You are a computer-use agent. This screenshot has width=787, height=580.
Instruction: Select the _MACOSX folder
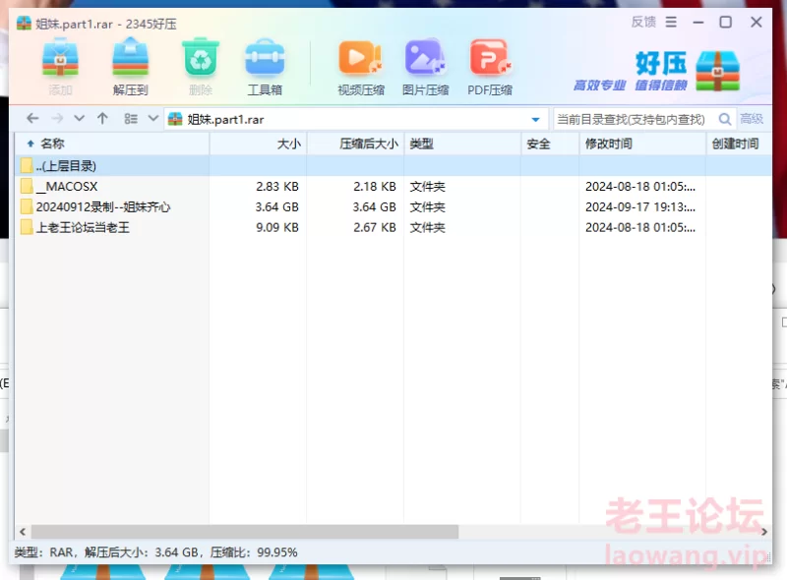pyautogui.click(x=393, y=186)
